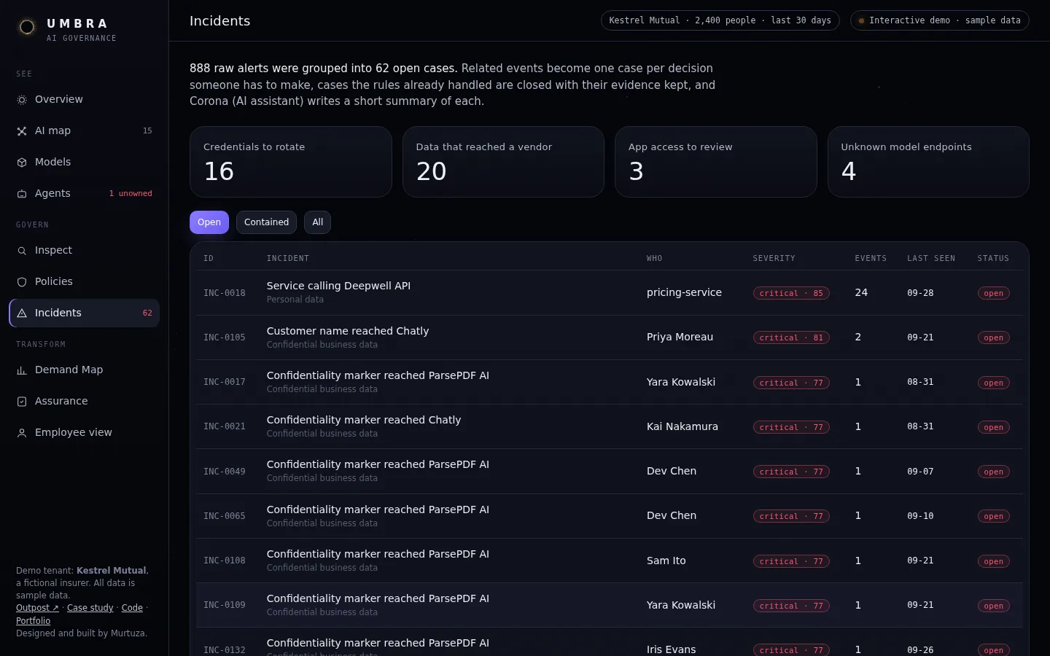Open the Outpost external link

[37, 608]
